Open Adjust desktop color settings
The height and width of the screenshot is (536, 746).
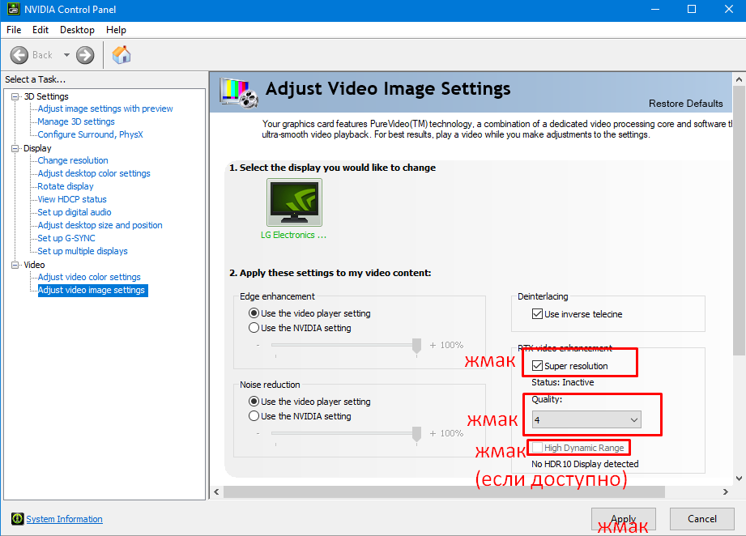94,173
